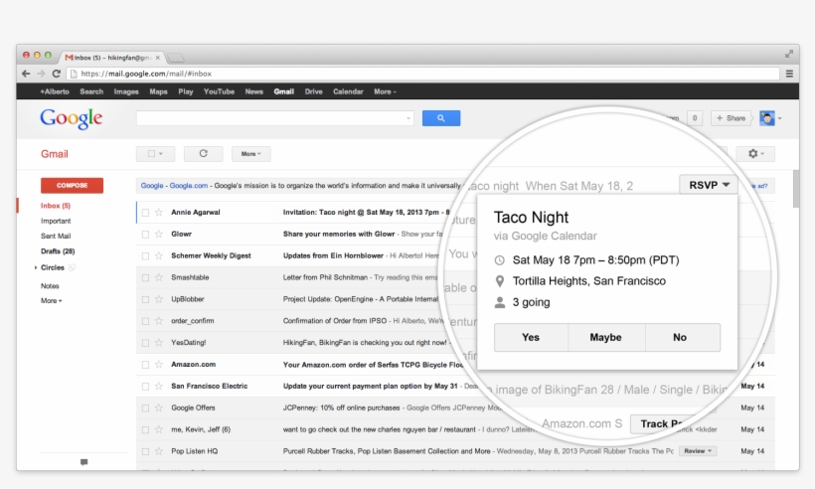Select the Glowr email checkbox
Screen dimensions: 815x489
(x=145, y=234)
